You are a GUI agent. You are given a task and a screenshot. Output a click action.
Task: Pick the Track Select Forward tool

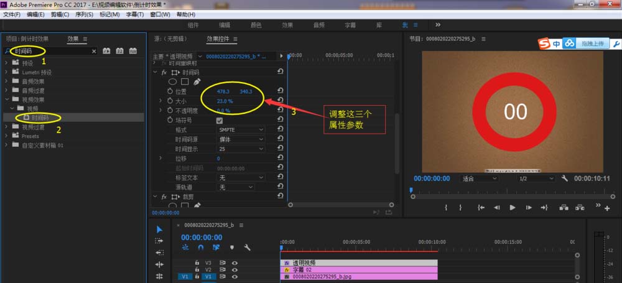(x=159, y=241)
